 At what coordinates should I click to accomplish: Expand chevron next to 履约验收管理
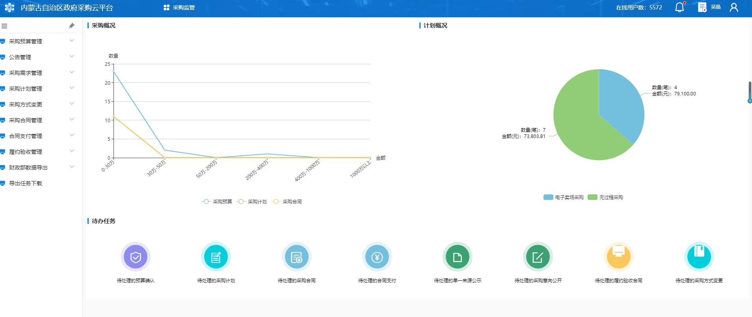pos(72,151)
